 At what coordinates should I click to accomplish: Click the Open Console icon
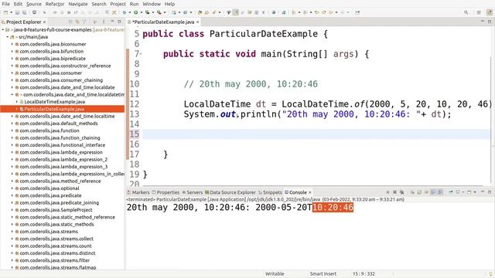click(469, 192)
